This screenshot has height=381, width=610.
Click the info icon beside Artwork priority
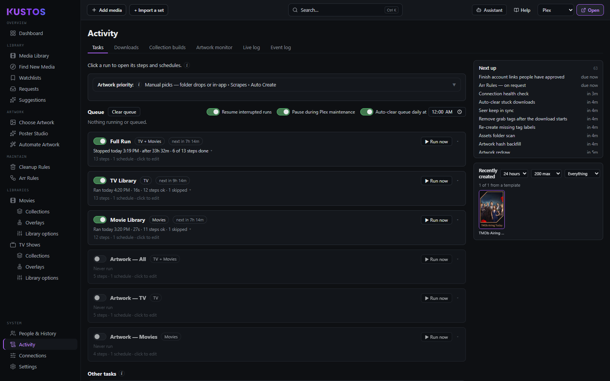(139, 85)
